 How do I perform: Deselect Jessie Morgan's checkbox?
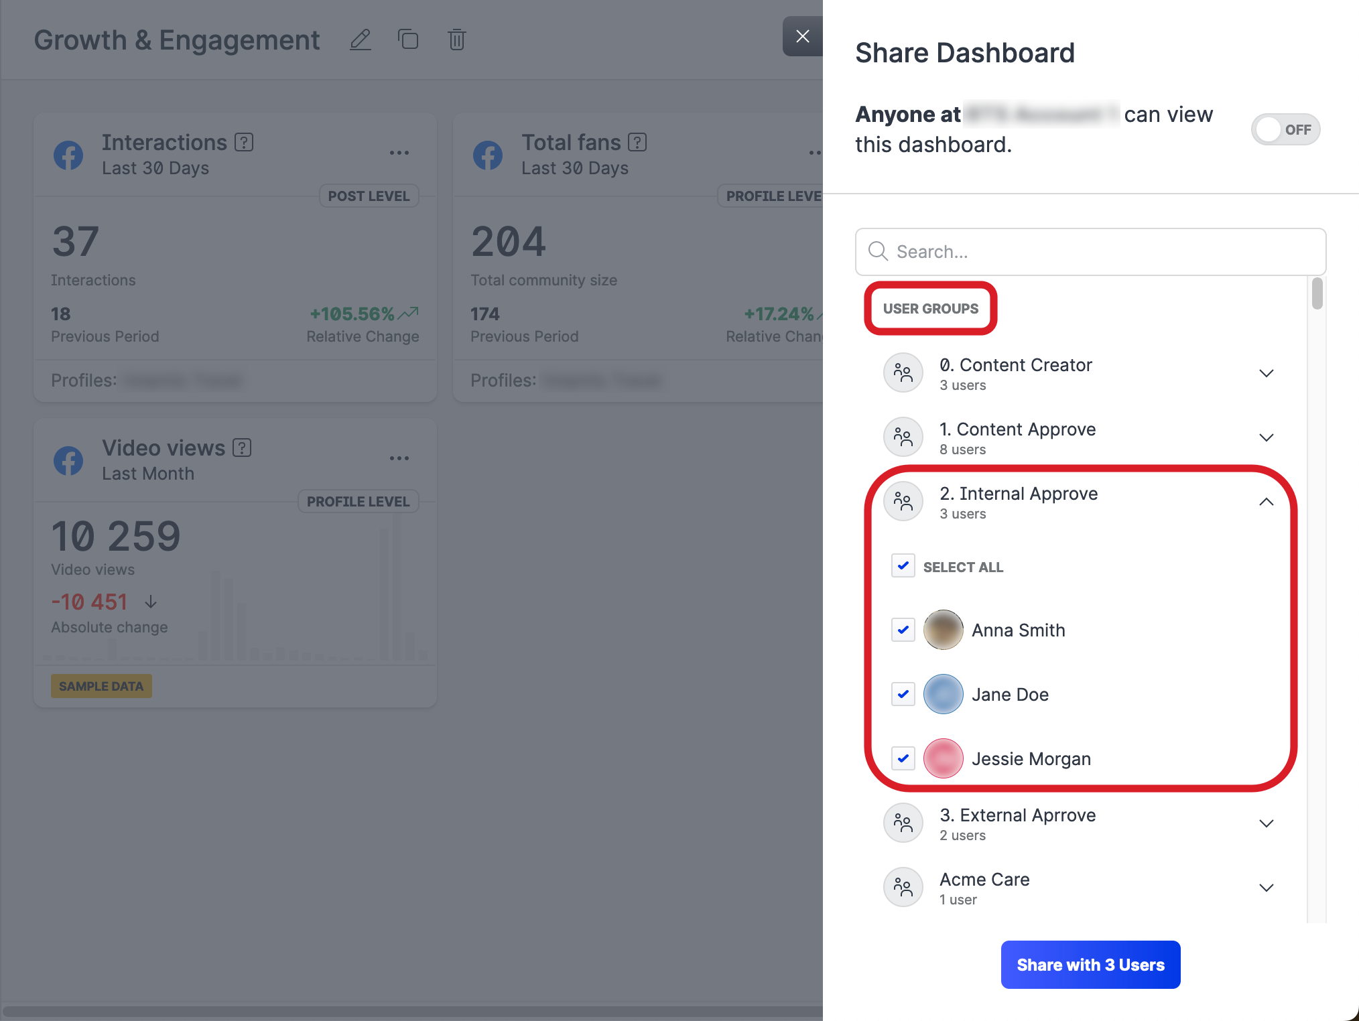pyautogui.click(x=903, y=759)
